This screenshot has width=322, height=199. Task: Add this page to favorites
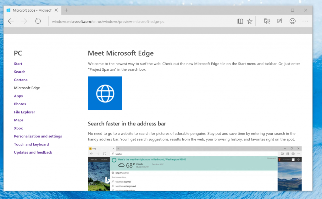[249, 21]
